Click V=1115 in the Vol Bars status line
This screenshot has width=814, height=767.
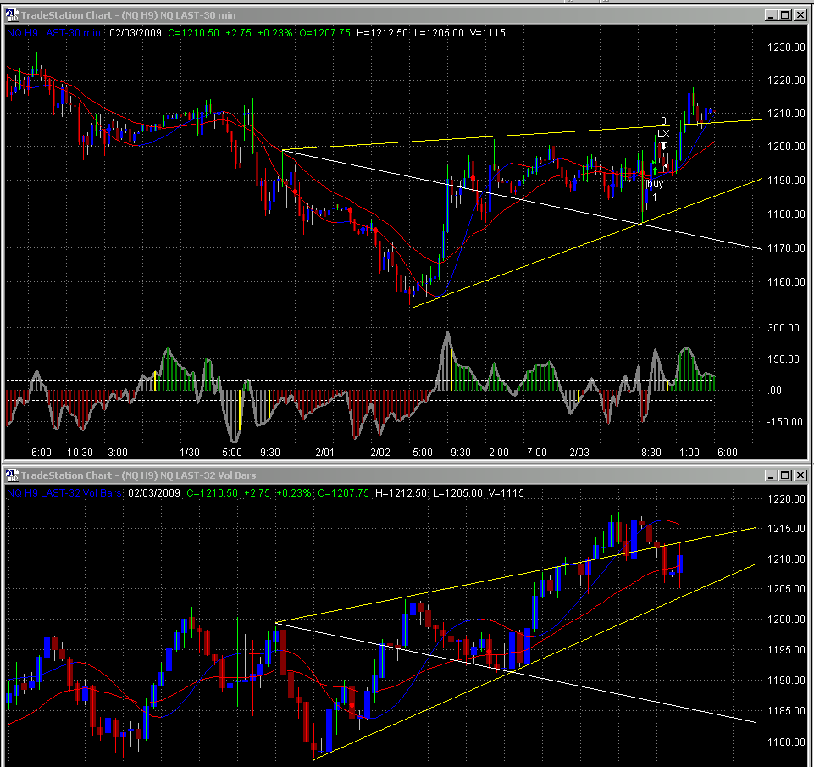coord(507,492)
